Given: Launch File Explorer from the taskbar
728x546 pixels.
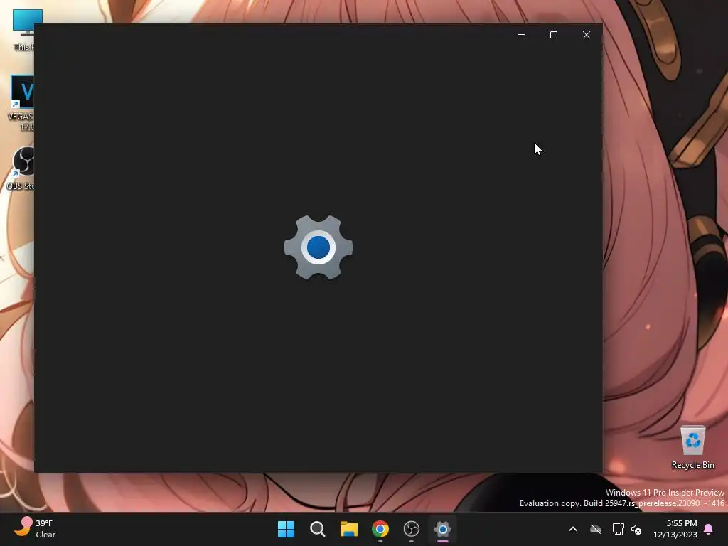Looking at the screenshot, I should coord(348,529).
